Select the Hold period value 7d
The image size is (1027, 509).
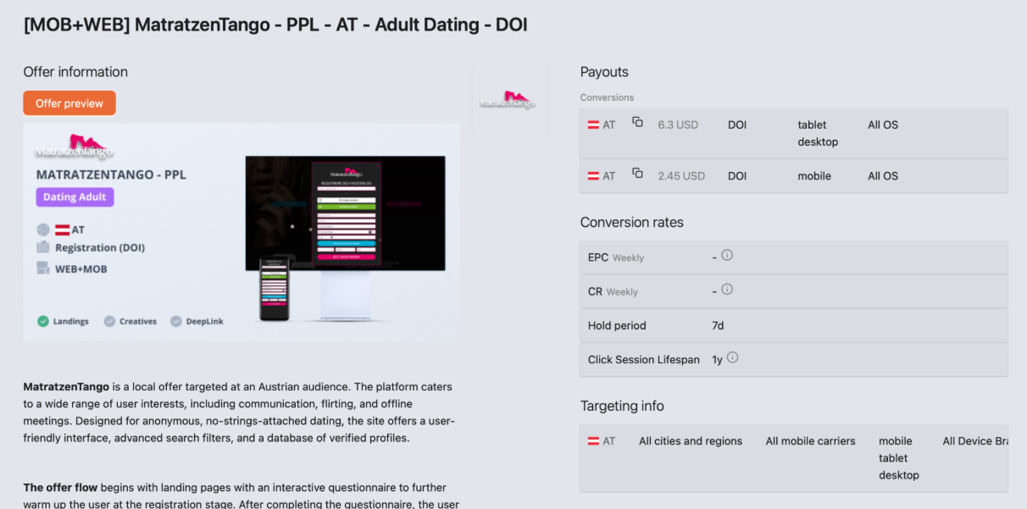coord(718,325)
